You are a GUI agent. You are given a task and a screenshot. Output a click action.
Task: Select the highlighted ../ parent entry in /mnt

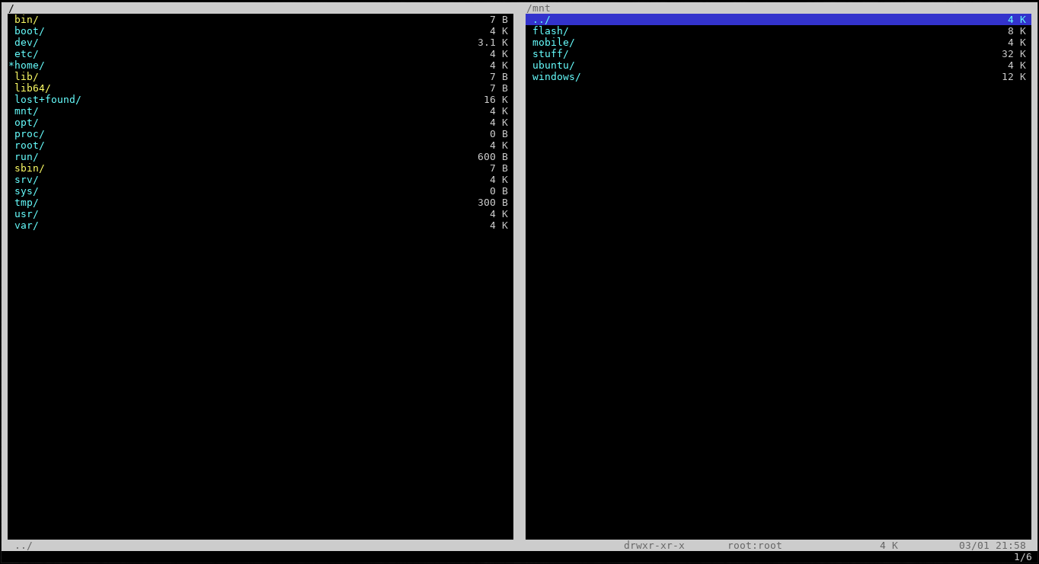click(778, 20)
